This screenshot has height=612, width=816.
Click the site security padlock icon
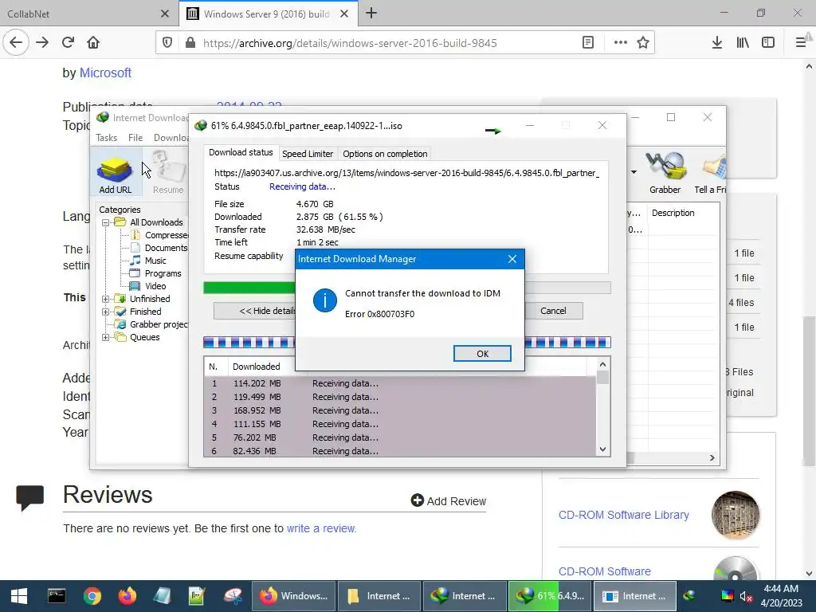[190, 43]
